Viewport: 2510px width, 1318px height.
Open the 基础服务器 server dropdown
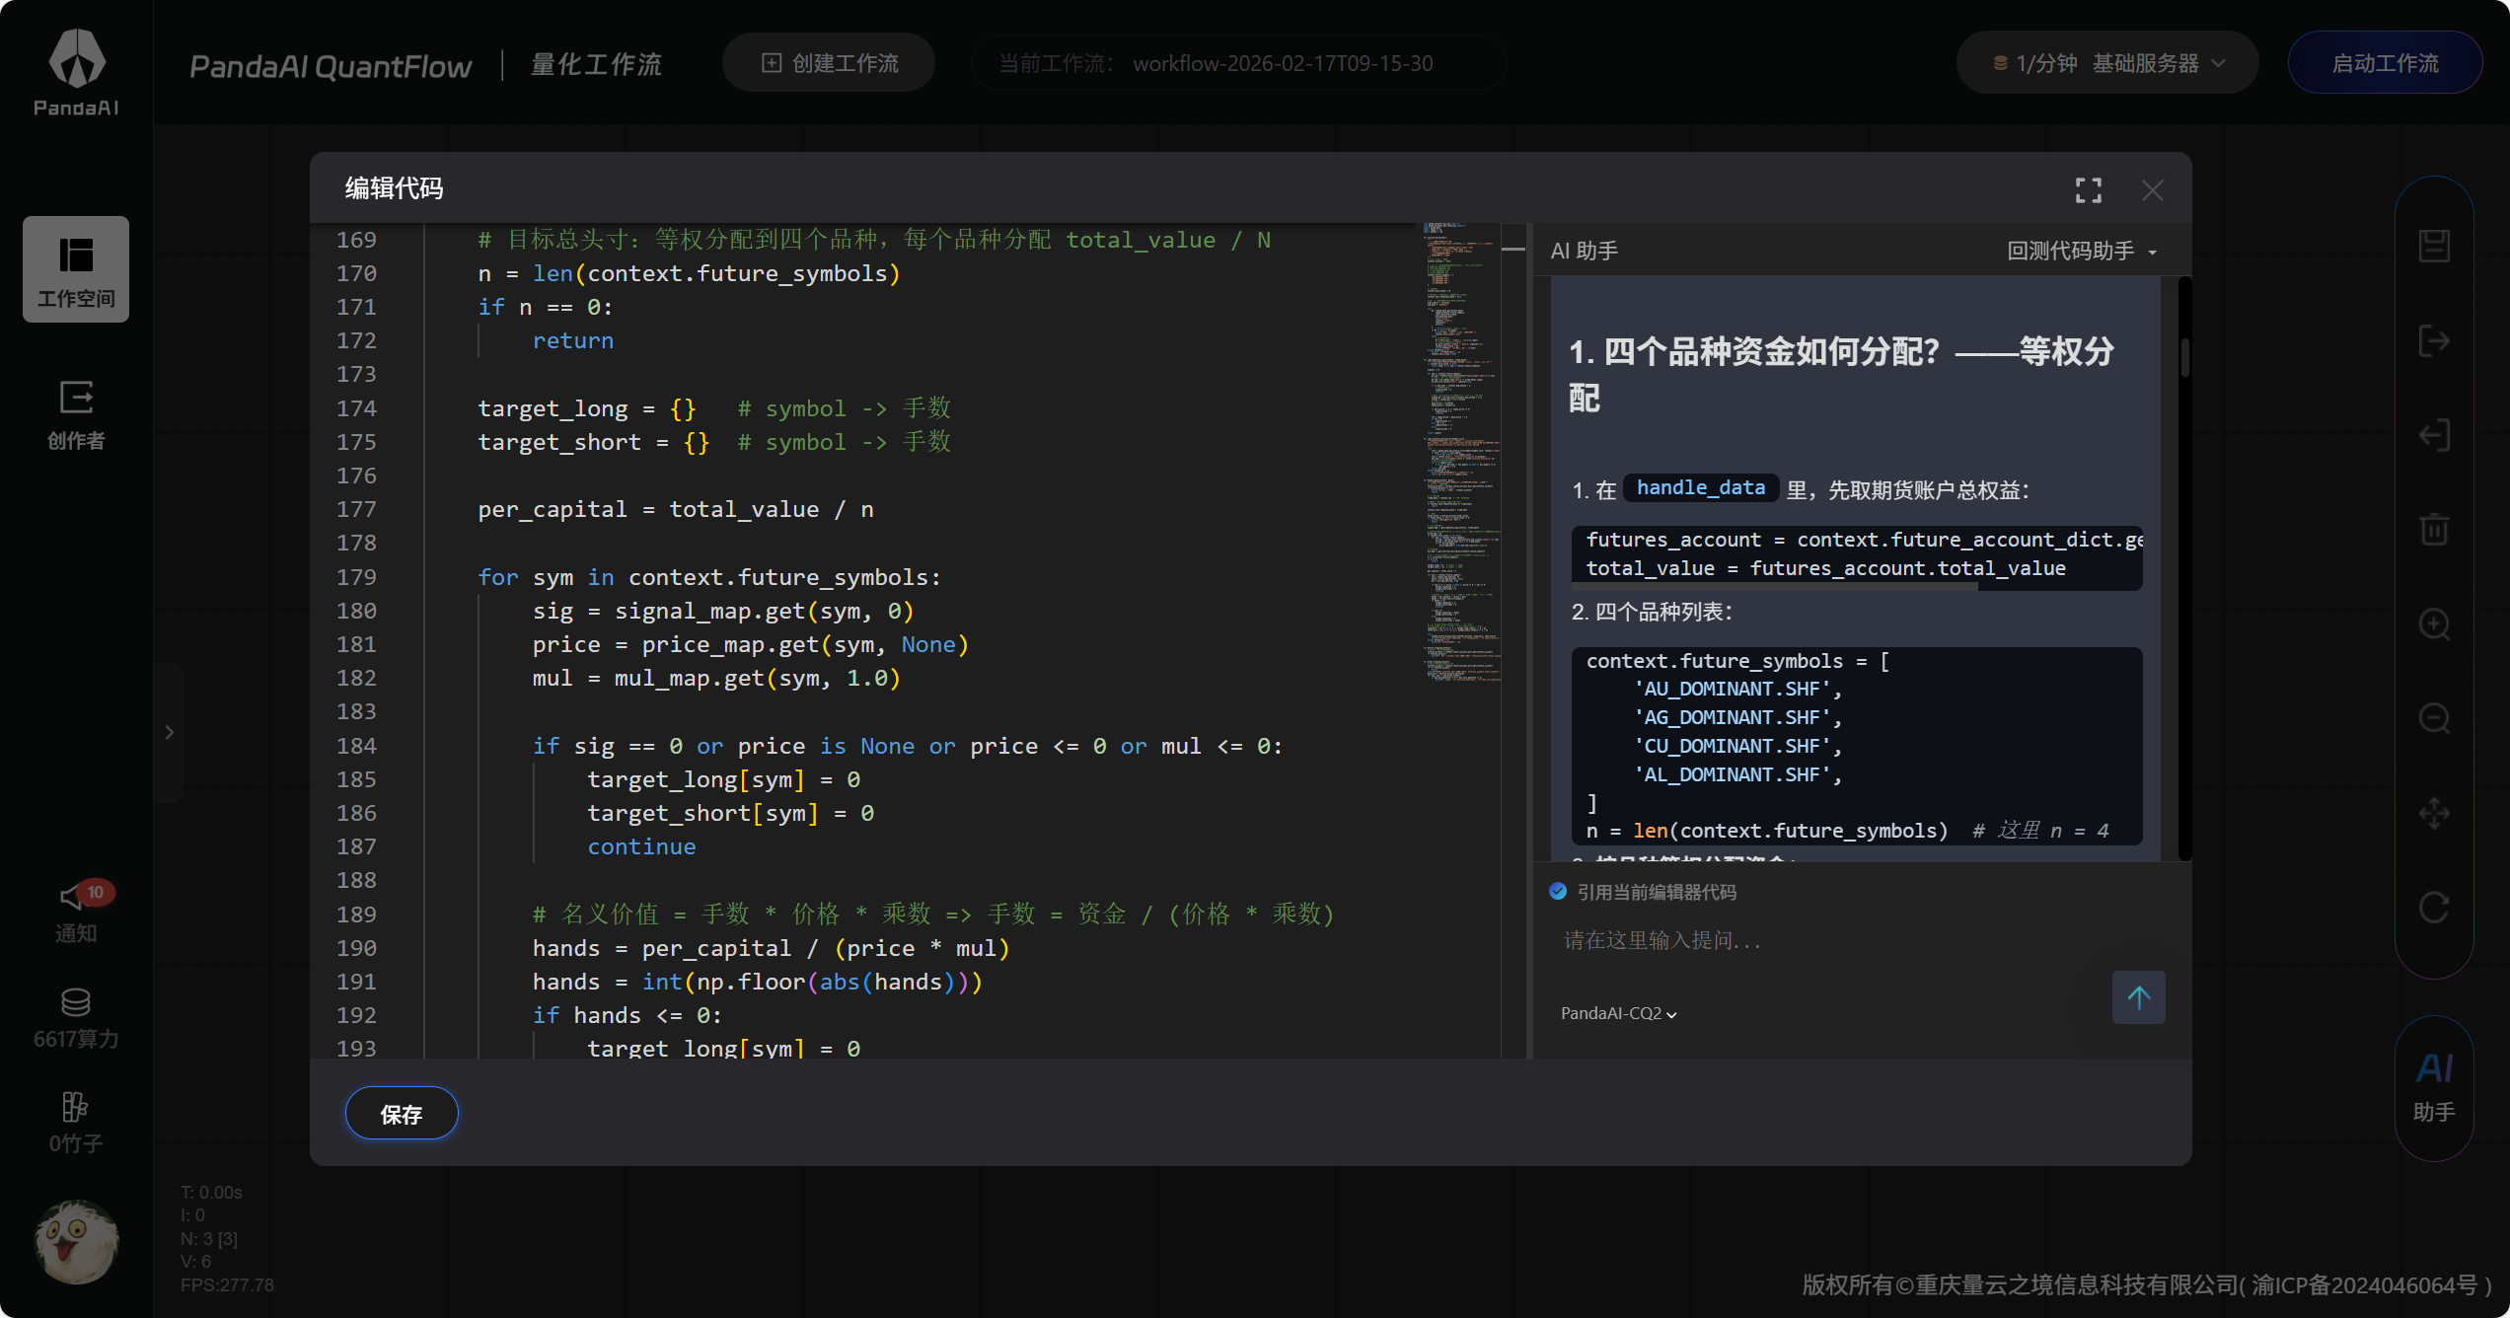(x=2107, y=63)
